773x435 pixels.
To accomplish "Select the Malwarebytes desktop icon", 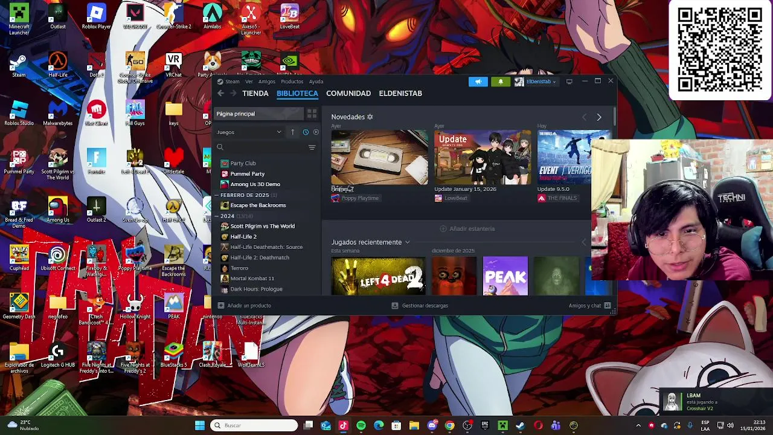I will point(57,114).
